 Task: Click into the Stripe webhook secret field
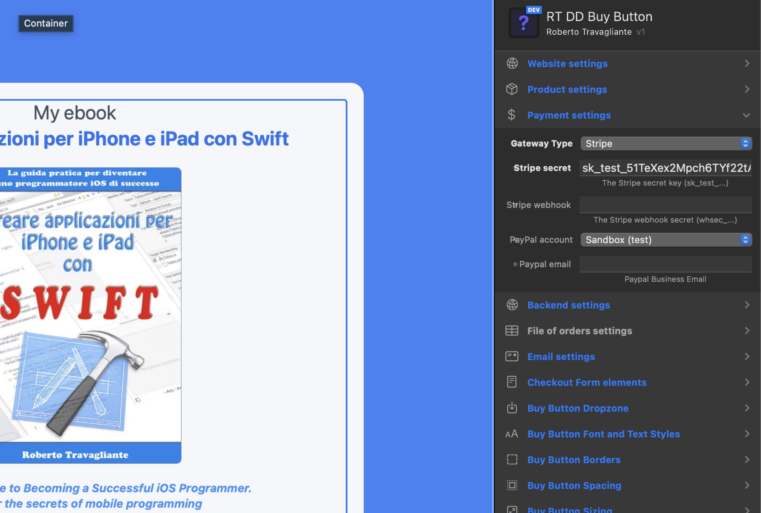[666, 205]
